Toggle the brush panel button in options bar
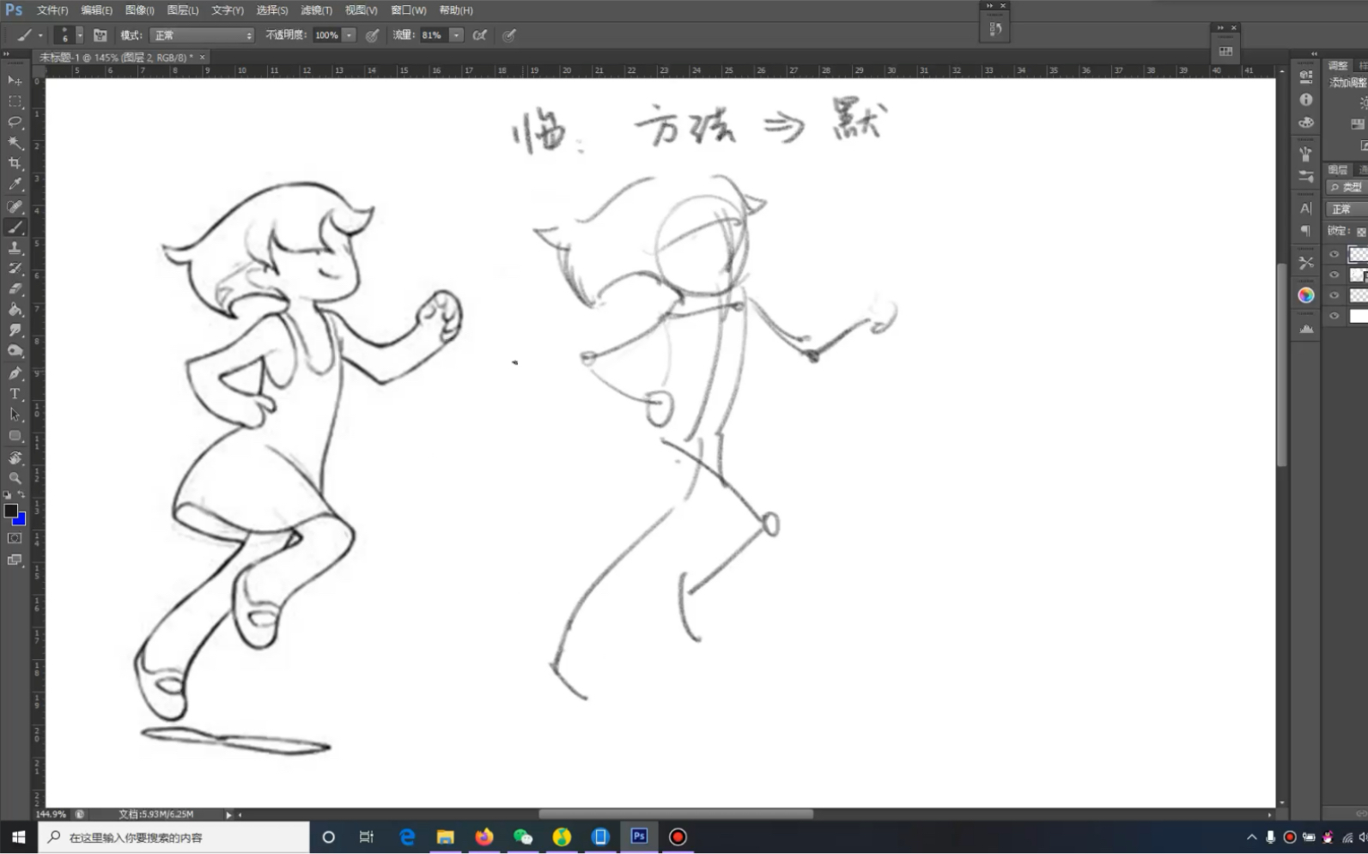This screenshot has width=1368, height=854. [x=100, y=35]
